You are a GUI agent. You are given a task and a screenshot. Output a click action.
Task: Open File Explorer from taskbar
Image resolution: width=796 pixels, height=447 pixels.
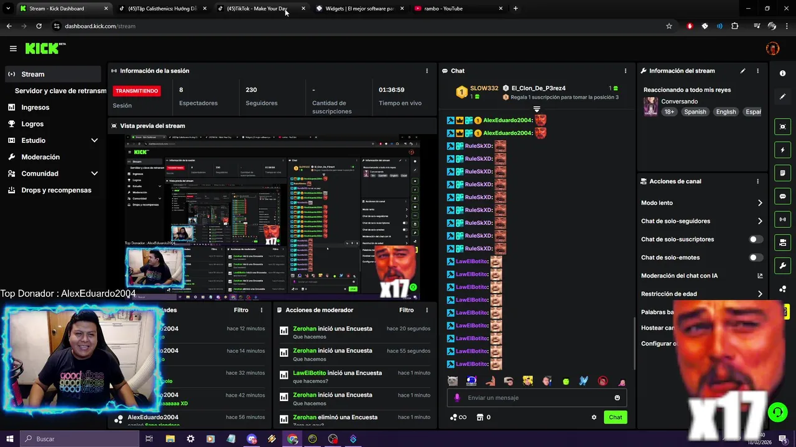pyautogui.click(x=170, y=439)
